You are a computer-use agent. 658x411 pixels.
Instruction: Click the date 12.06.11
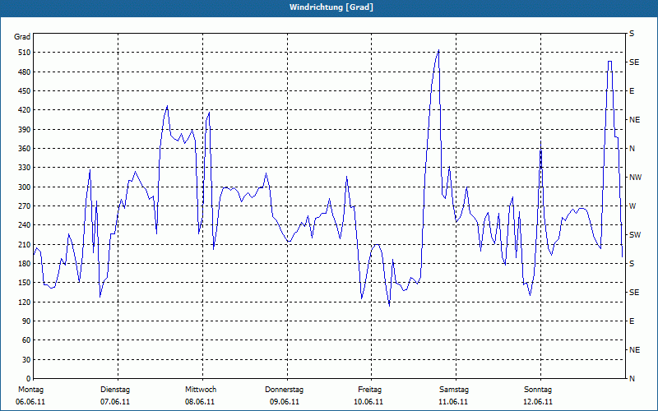coord(538,402)
